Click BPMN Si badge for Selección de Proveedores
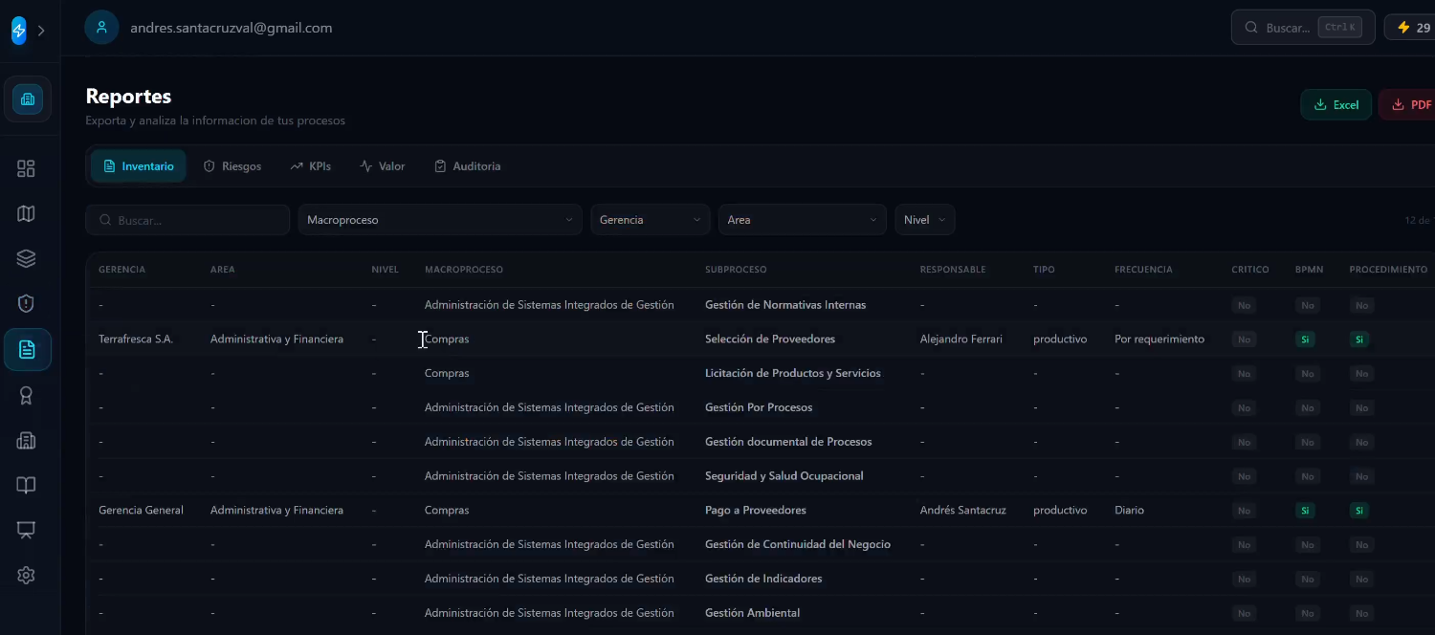Image resolution: width=1435 pixels, height=635 pixels. point(1306,339)
